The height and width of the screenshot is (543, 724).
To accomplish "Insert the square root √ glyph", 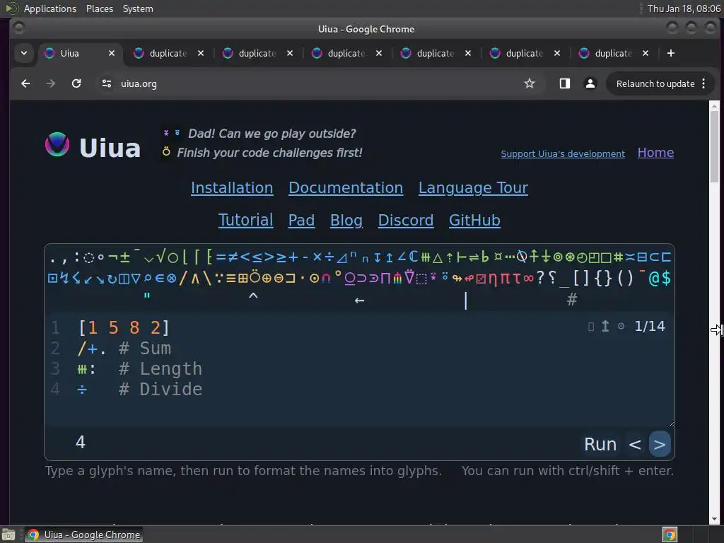I will (162, 256).
